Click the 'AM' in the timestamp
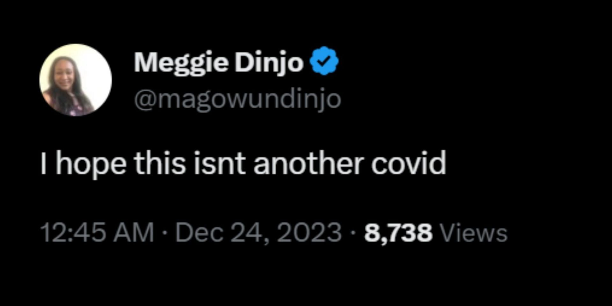Screen dimensions: 612x306 tap(134, 233)
